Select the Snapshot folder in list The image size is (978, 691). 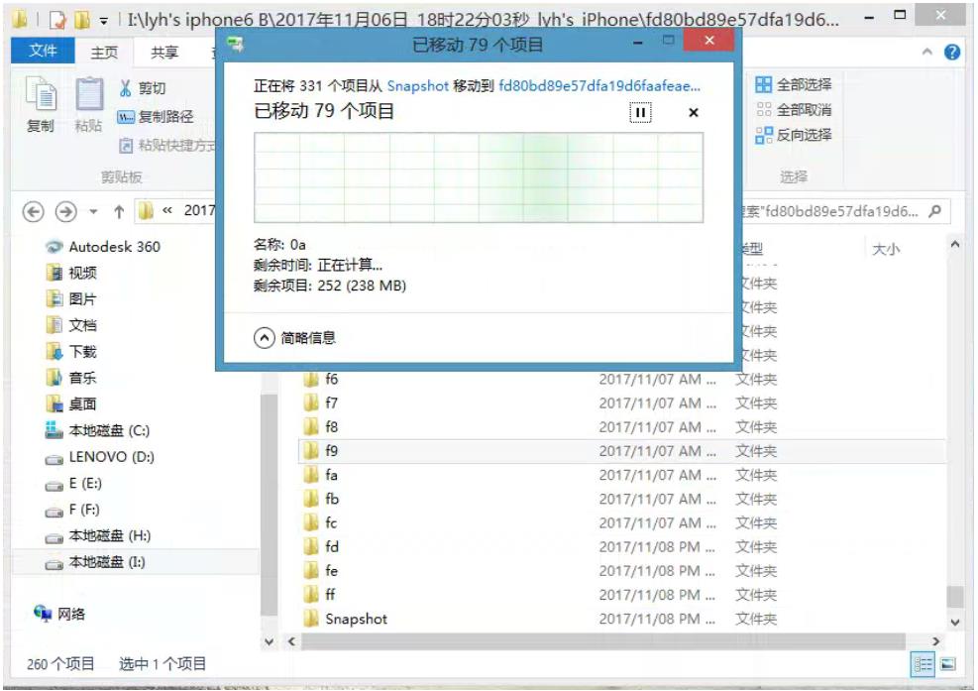(356, 619)
